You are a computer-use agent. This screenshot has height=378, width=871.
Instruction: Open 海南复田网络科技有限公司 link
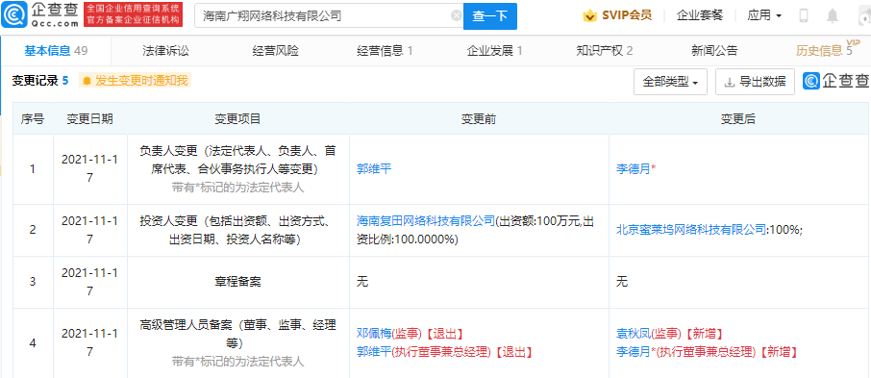click(x=426, y=221)
